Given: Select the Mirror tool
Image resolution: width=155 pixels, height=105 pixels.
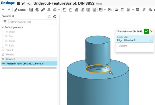Looking at the screenshot, I should (110, 10).
